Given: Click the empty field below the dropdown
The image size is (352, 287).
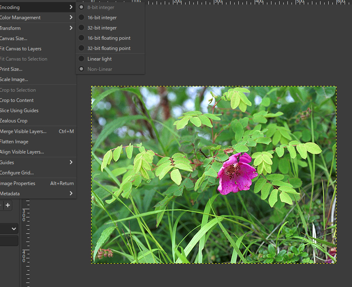Looking at the screenshot, I should pyautogui.click(x=9, y=241).
